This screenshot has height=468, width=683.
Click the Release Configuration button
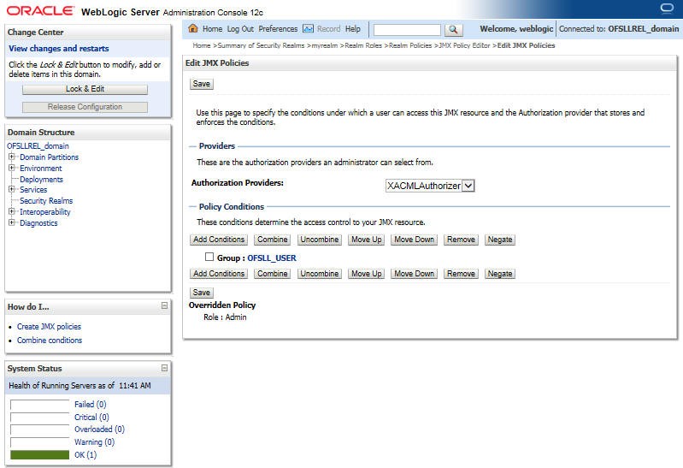point(85,107)
